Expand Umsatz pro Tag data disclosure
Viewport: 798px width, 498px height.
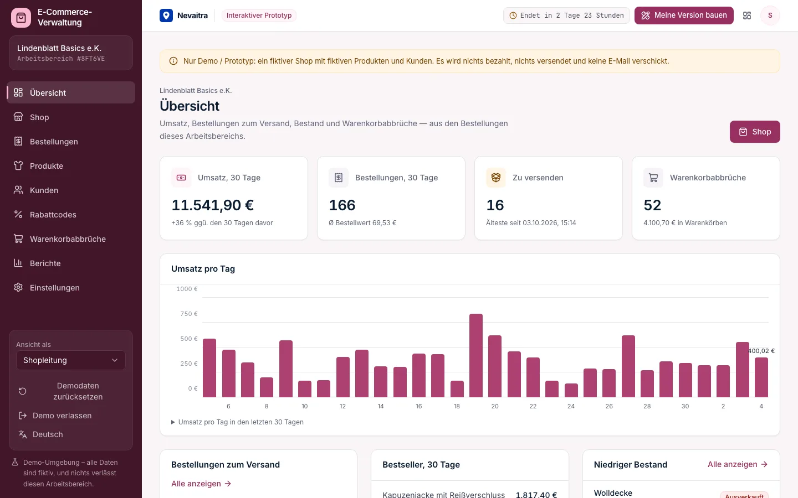click(x=238, y=422)
